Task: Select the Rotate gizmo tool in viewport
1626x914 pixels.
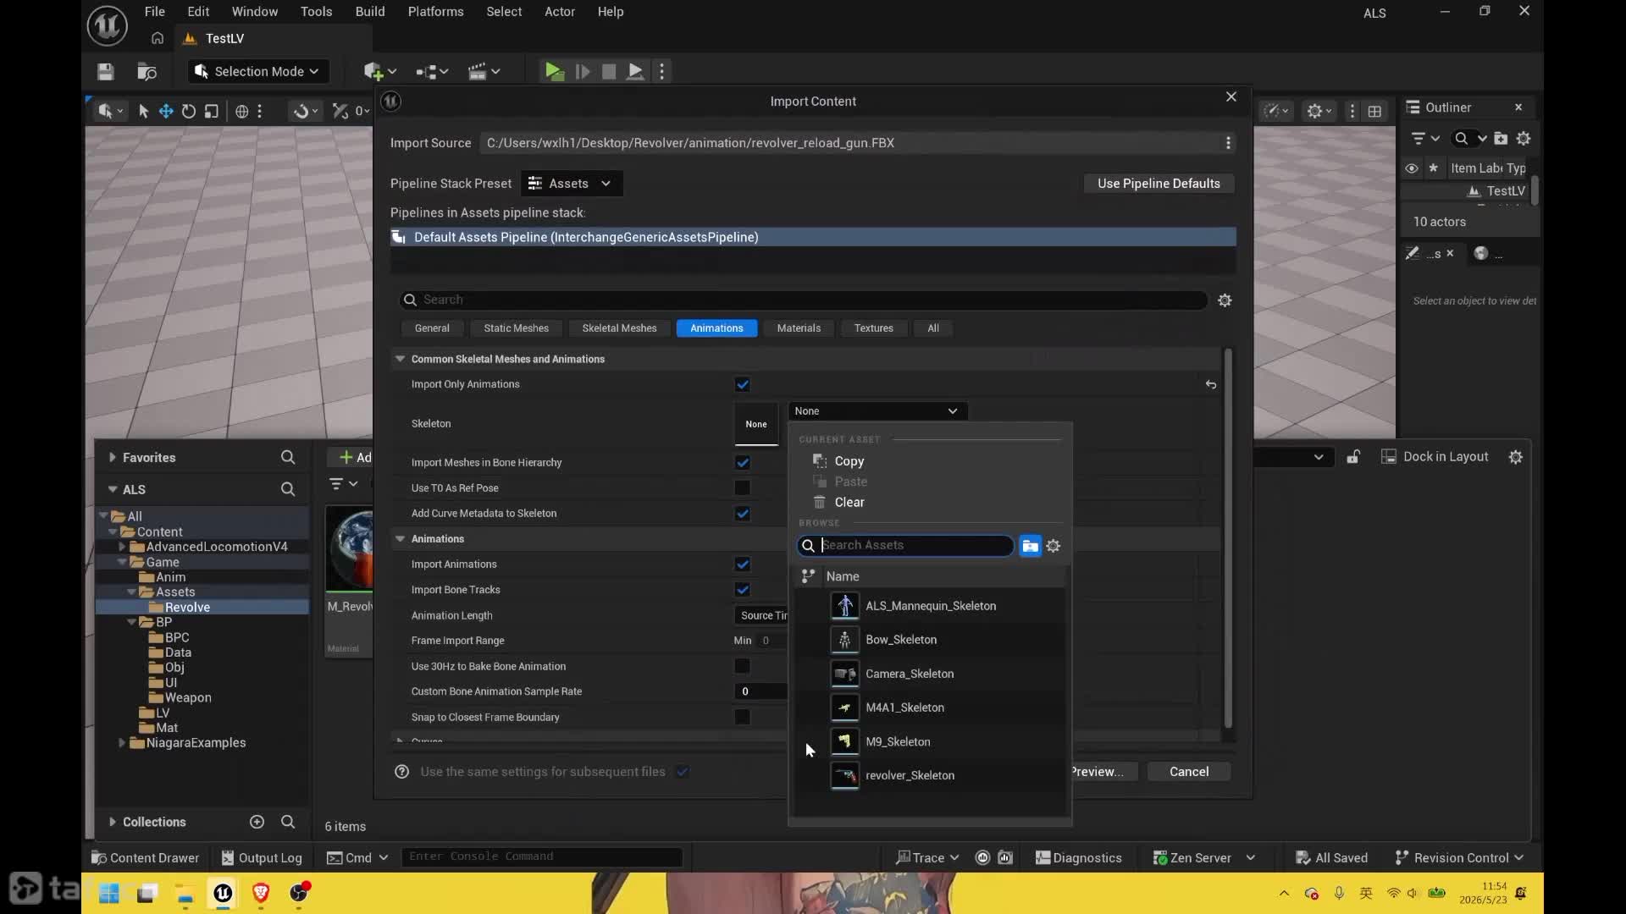Action: pos(189,111)
